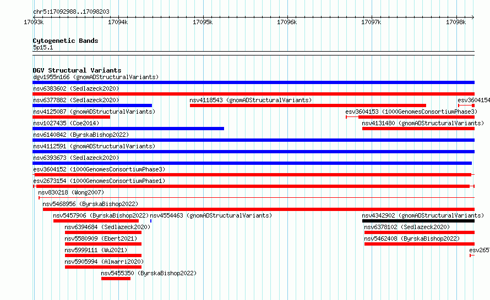Click the dgv1955n166 gnomAD variant label
The height and width of the screenshot is (300, 490).
96,77
